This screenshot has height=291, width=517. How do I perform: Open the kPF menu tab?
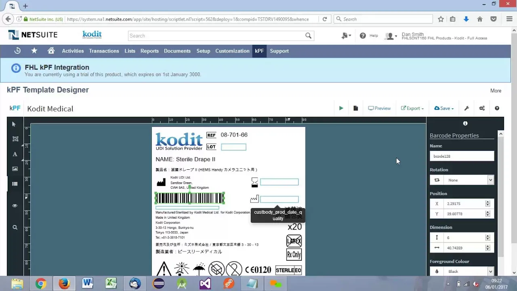[x=259, y=51]
